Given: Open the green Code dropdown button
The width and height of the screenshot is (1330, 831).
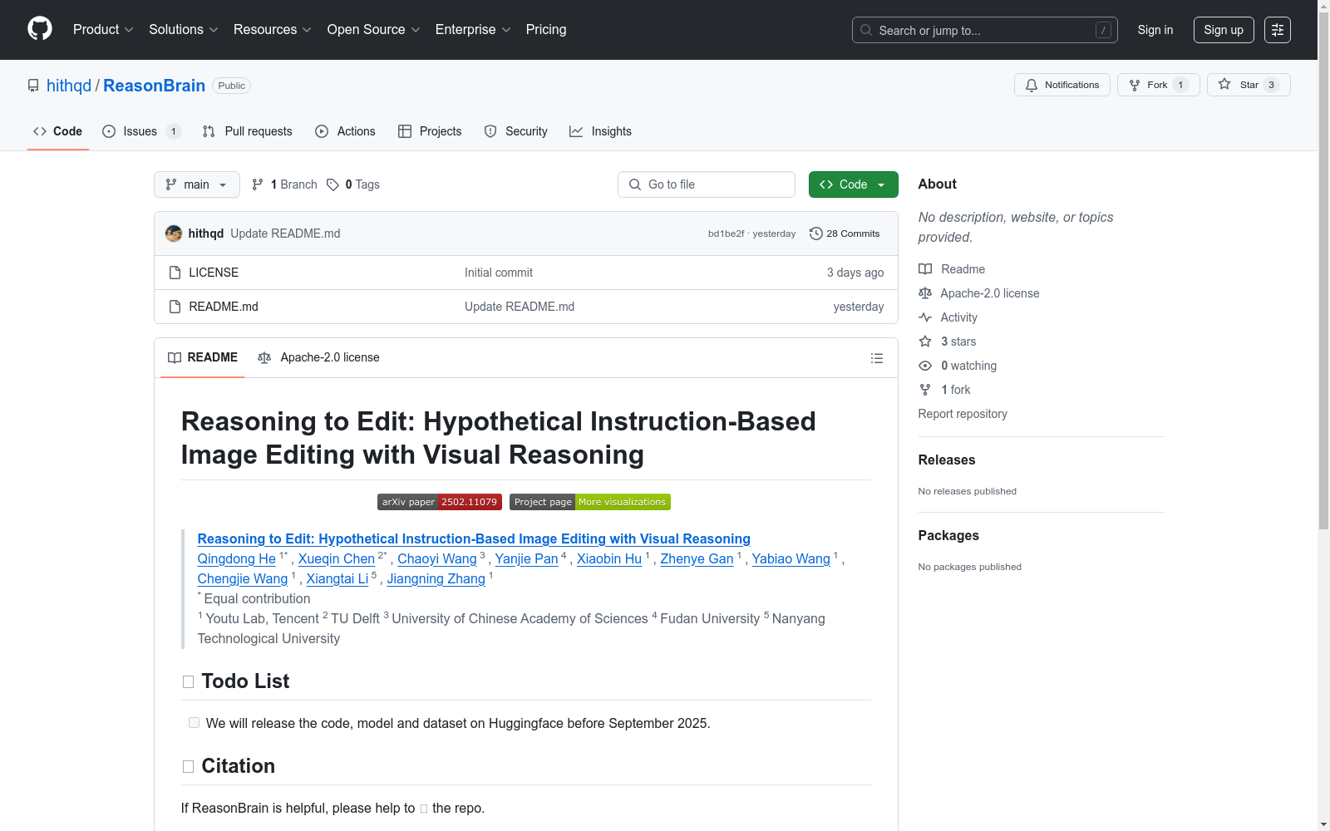Looking at the screenshot, I should pos(854,184).
